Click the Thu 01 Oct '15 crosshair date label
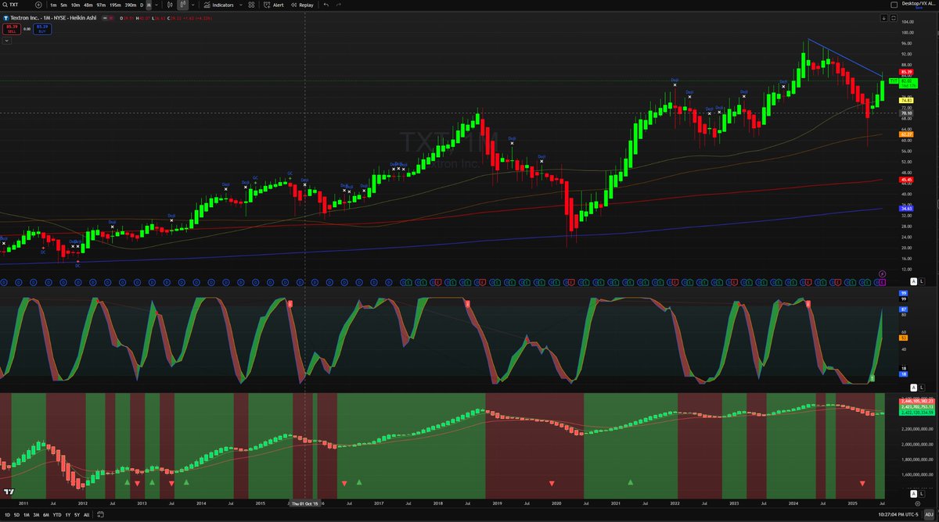The image size is (939, 522). (x=305, y=503)
